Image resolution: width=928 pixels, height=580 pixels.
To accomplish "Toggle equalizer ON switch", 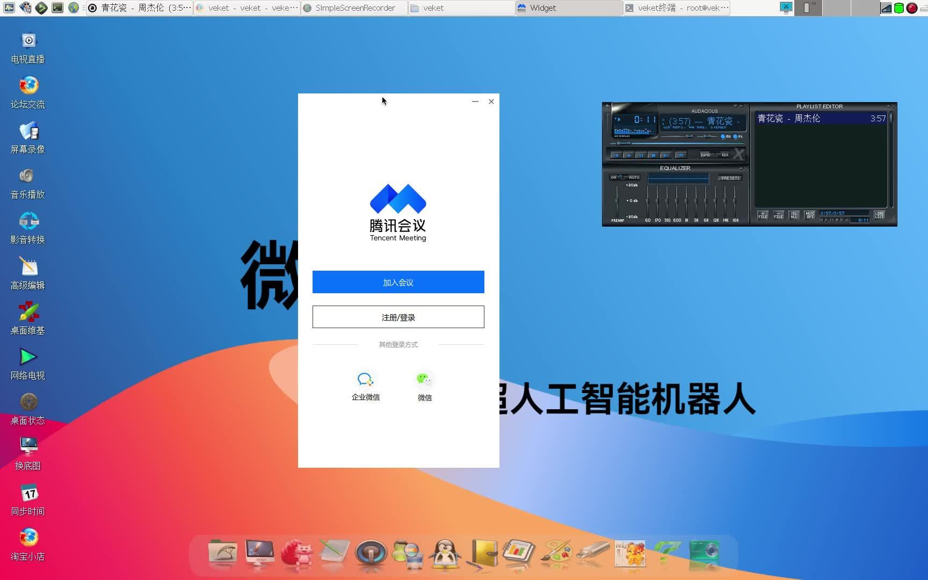I will (x=616, y=177).
